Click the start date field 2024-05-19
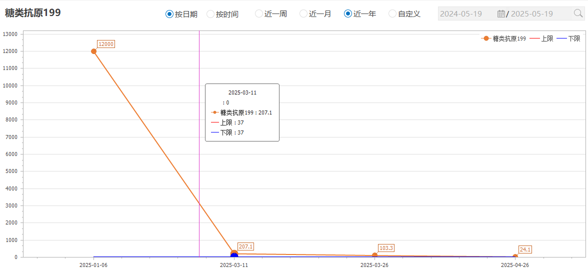 tap(461, 14)
